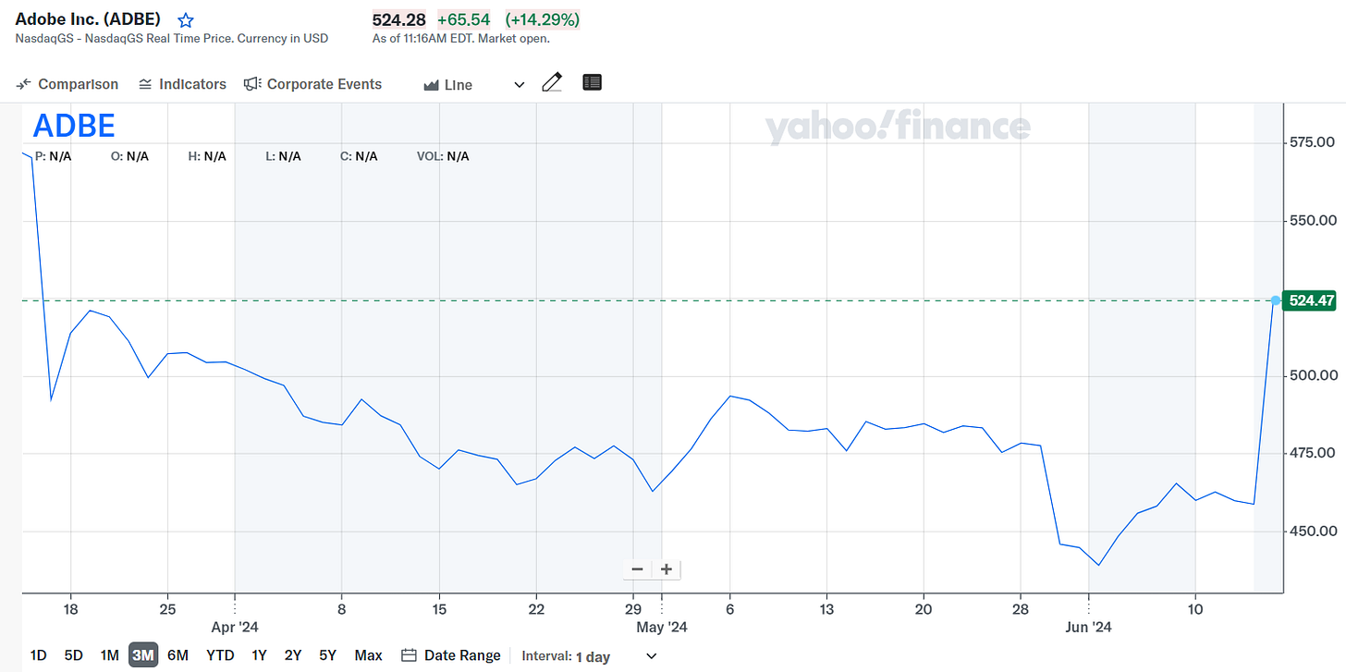The image size is (1346, 672).
Task: Zoom out with the minus button
Action: click(637, 569)
